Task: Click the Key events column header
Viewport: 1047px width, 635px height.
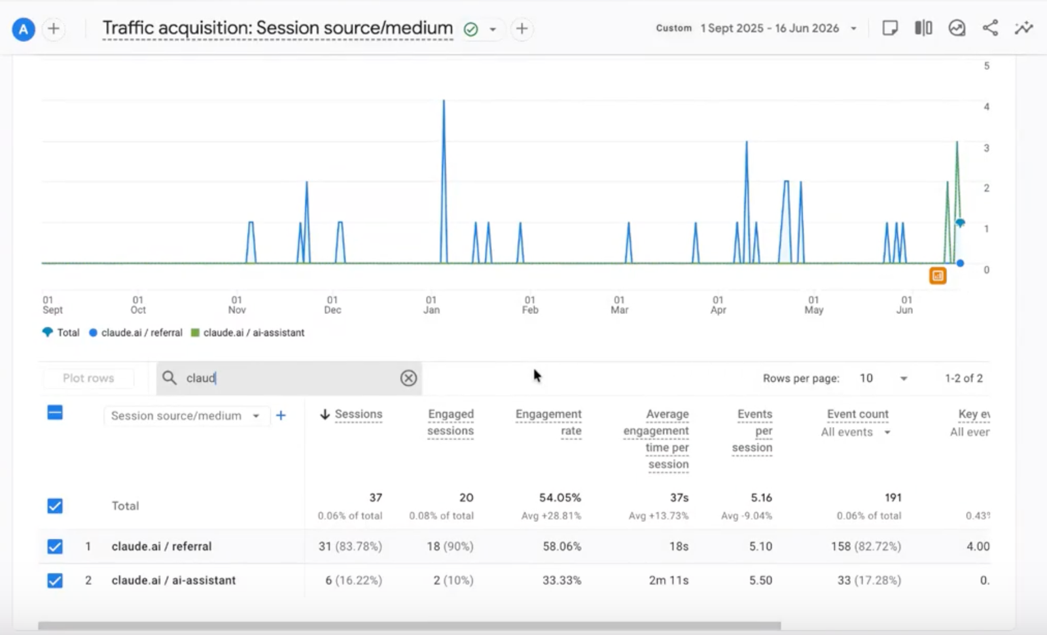Action: point(974,415)
